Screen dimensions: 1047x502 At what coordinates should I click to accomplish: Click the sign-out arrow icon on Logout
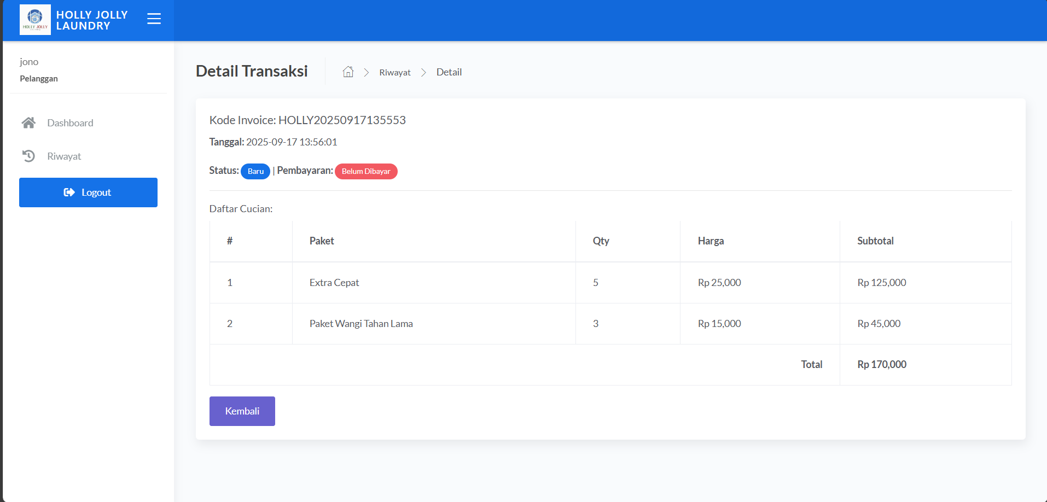pyautogui.click(x=69, y=192)
